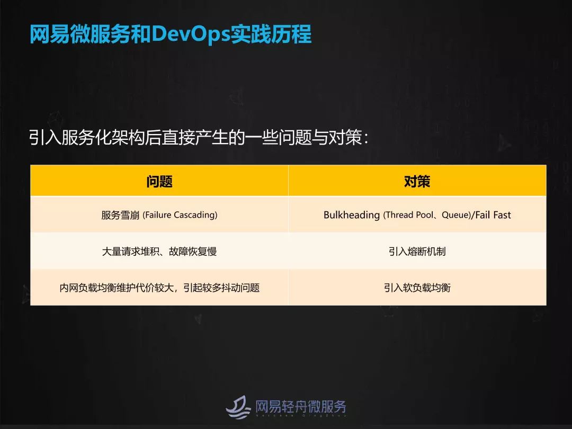The width and height of the screenshot is (572, 429).
Task: Select the cell Bulkheading (Thread Pool、Queue)/Fail Fast
Action: (x=417, y=215)
